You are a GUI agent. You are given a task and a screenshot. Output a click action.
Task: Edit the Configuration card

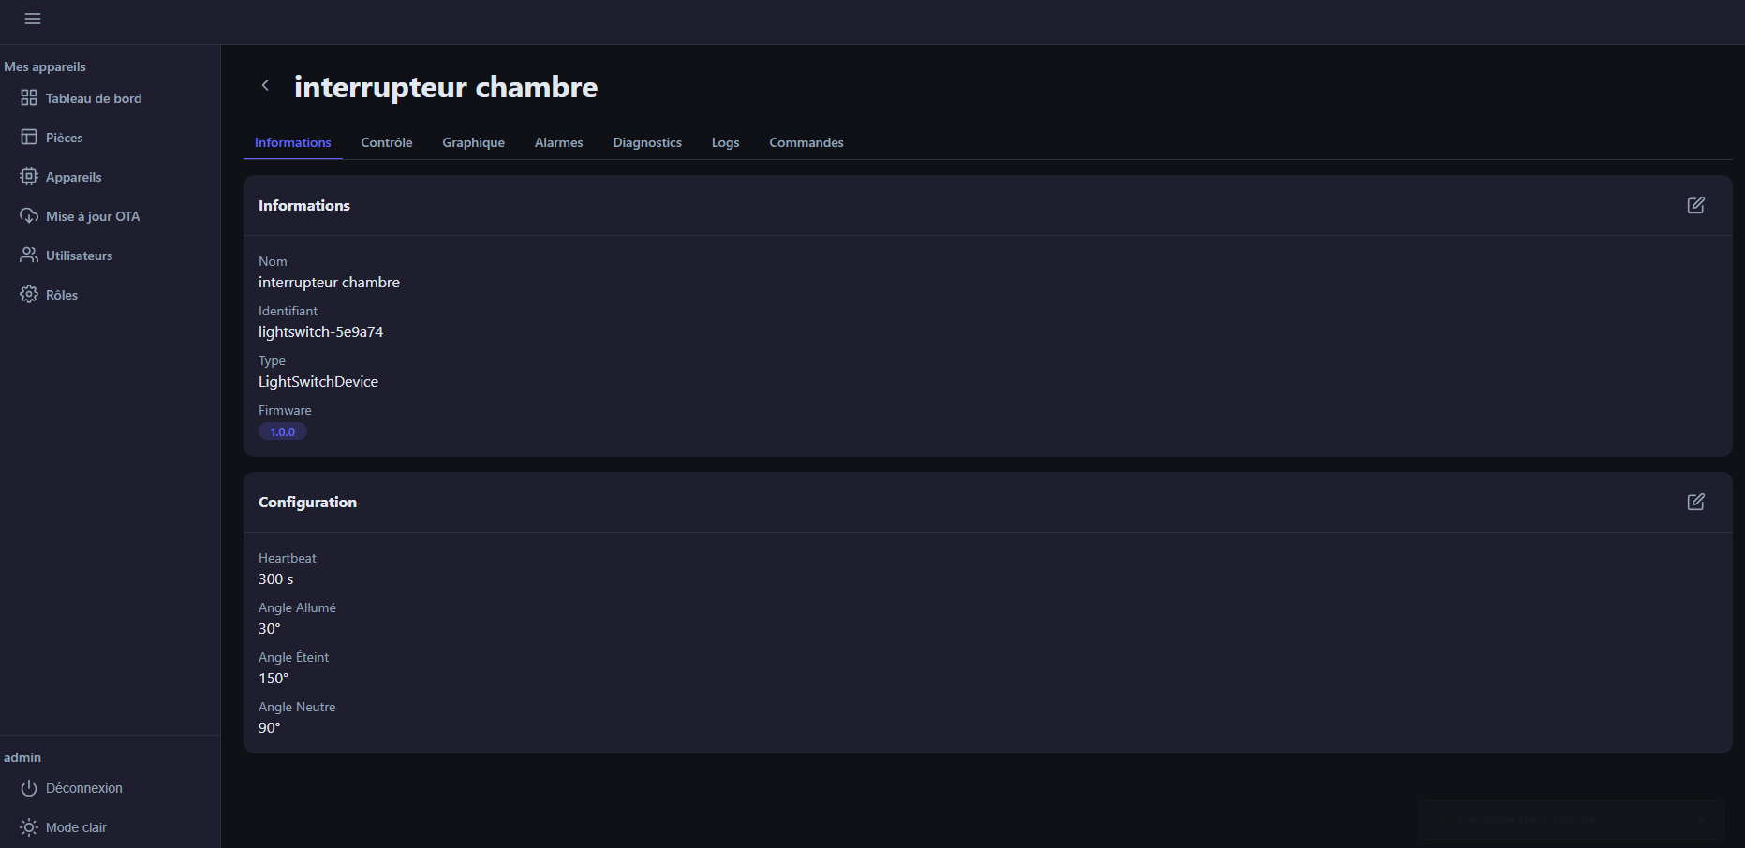pos(1695,502)
